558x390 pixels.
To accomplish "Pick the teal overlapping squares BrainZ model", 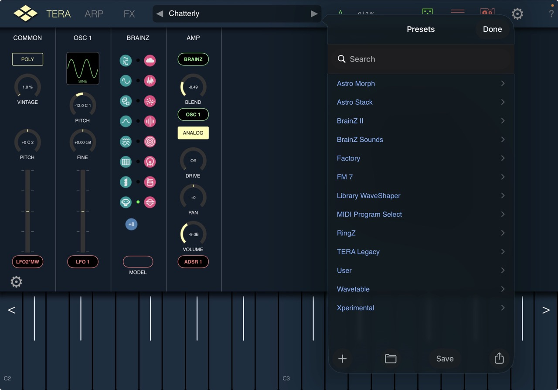I will (x=126, y=101).
